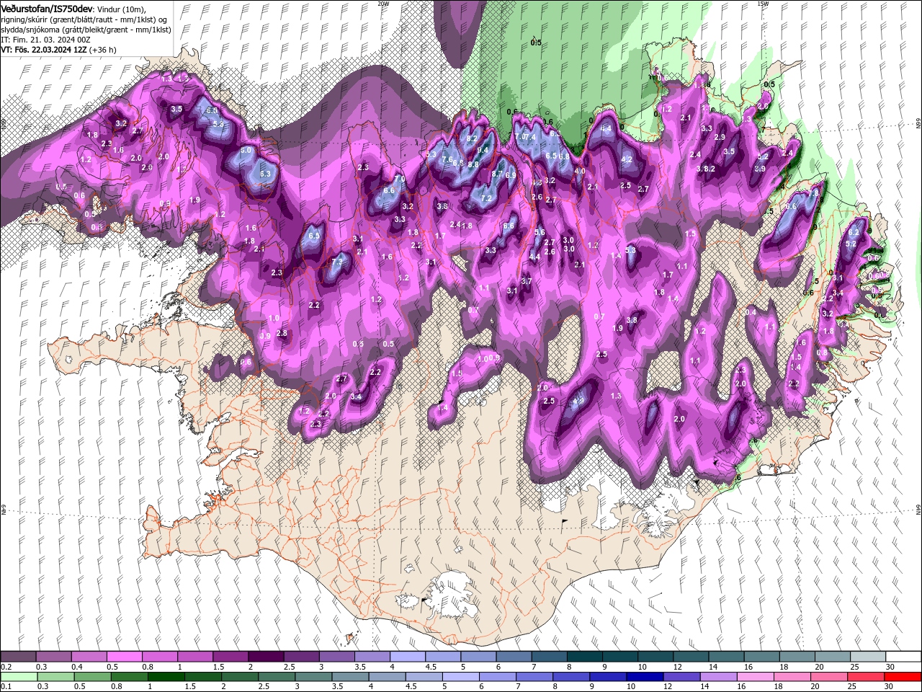Screen dimensions: 922x692
Task: Select lower legend swatch between 3 and 3.5
Action: point(313,677)
